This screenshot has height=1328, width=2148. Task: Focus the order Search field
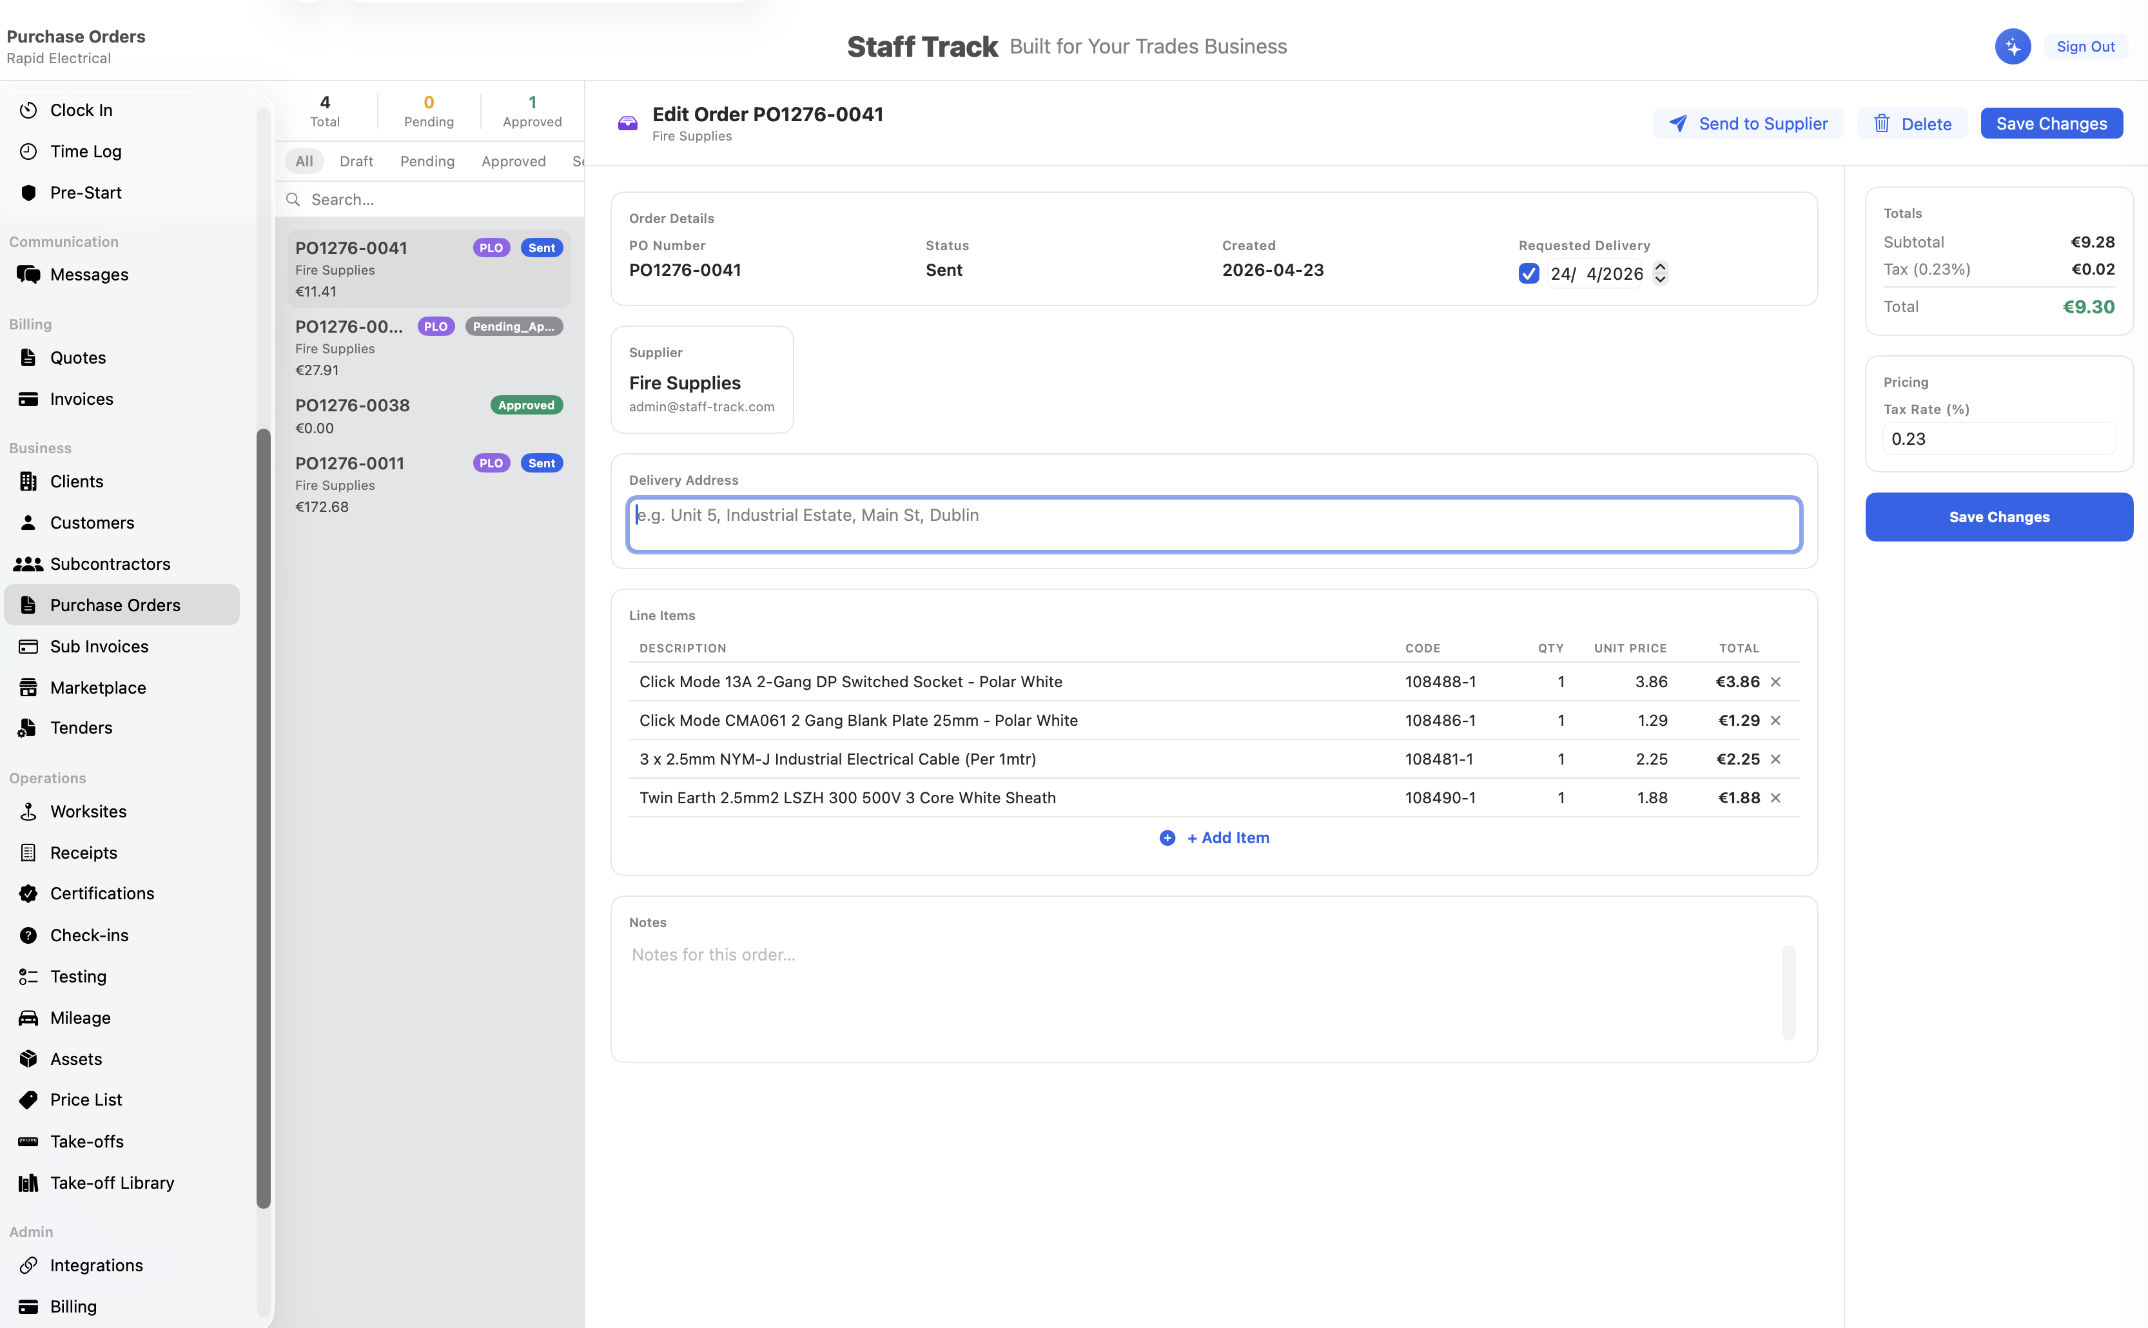click(x=430, y=199)
